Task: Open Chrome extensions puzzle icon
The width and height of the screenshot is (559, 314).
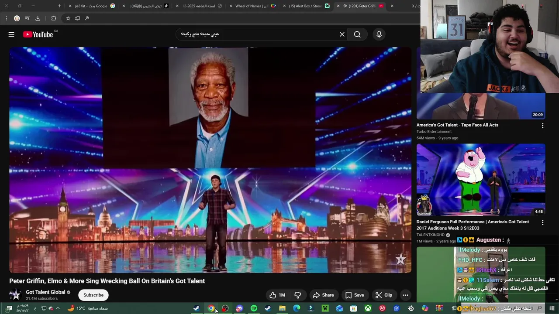Action: pyautogui.click(x=54, y=18)
